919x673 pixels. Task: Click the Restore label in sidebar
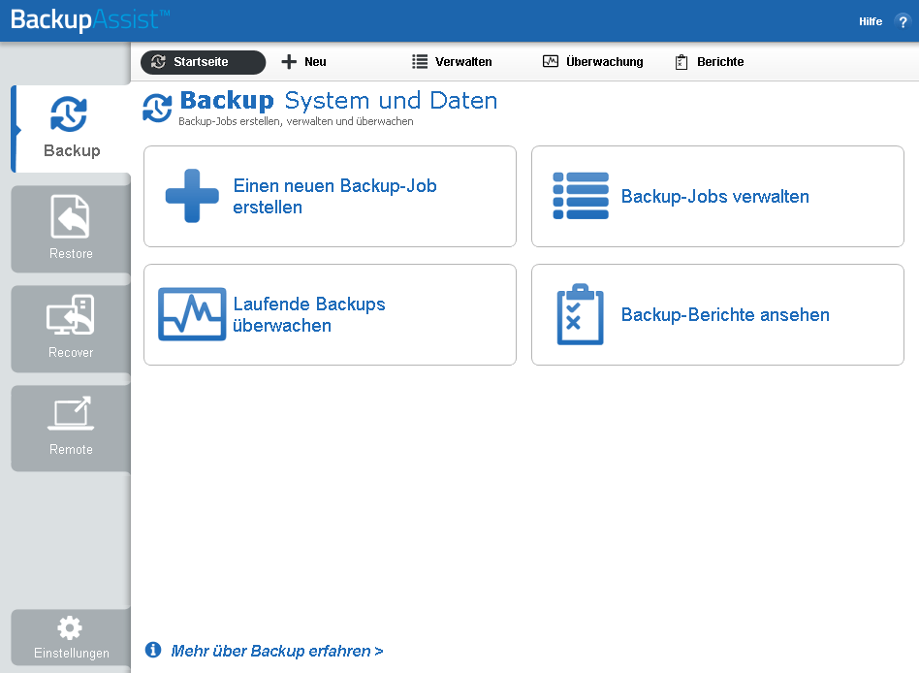click(x=71, y=254)
